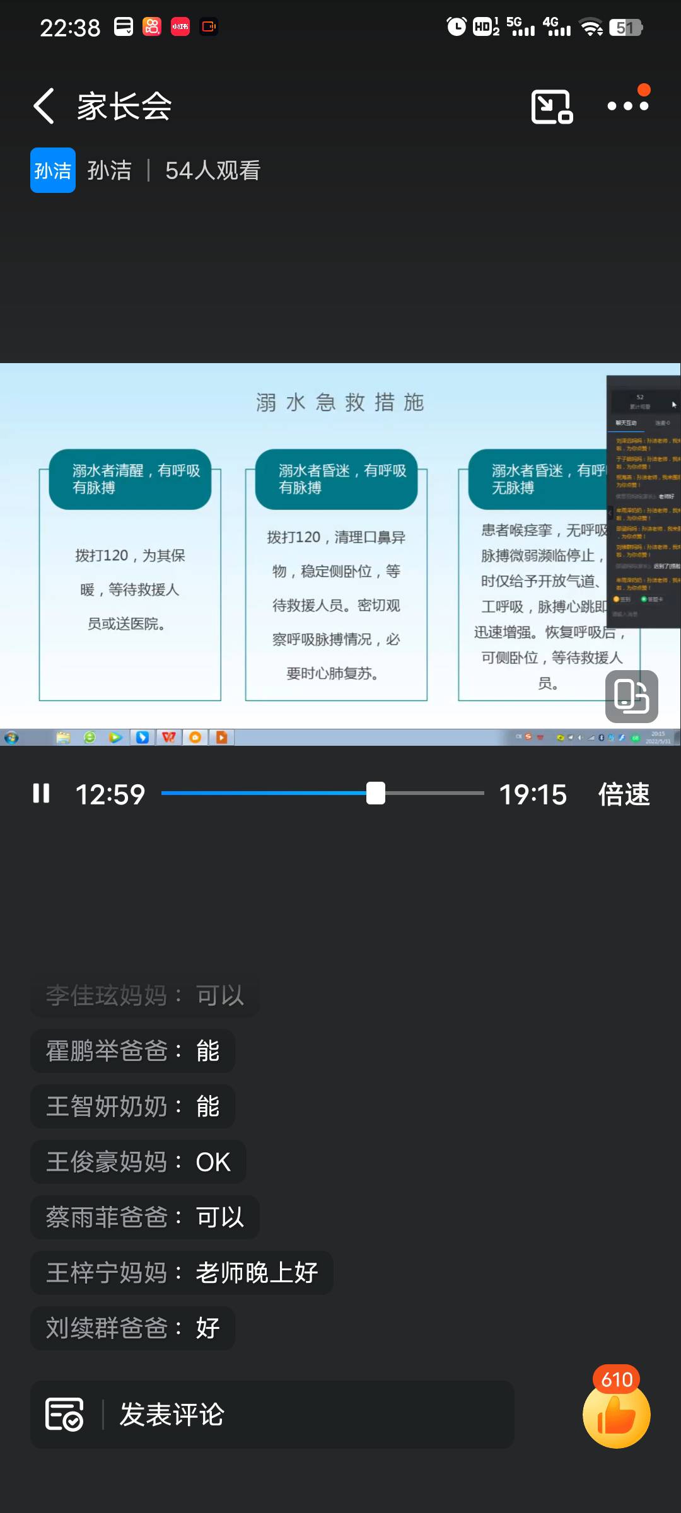The width and height of the screenshot is (681, 1513).
Task: Tap the middle 溺水者昏迷，有呼吸有脉搏 card header
Action: coord(336,479)
